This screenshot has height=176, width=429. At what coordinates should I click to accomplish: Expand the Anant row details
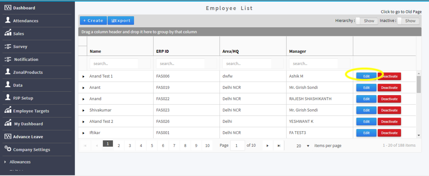[x=83, y=88]
